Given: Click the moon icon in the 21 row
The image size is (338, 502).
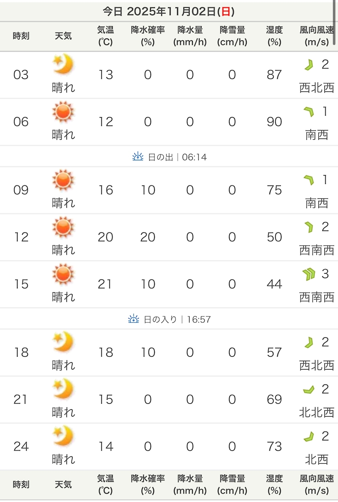Looking at the screenshot, I should coord(63,389).
